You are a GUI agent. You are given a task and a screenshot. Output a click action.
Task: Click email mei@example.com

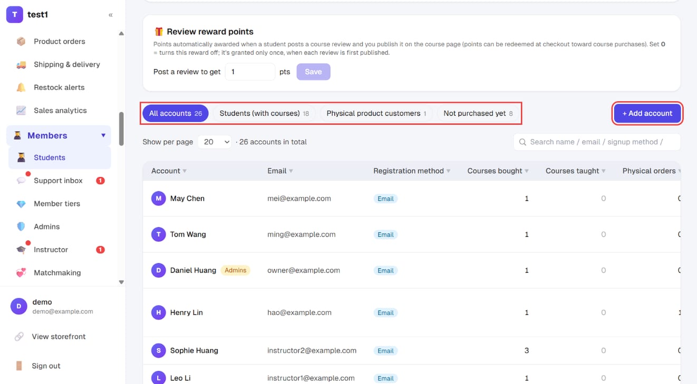[299, 199]
